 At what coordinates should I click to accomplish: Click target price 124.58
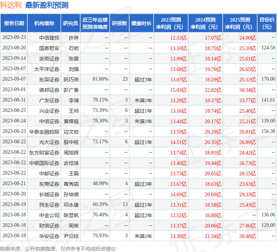pyautogui.click(x=268, y=48)
